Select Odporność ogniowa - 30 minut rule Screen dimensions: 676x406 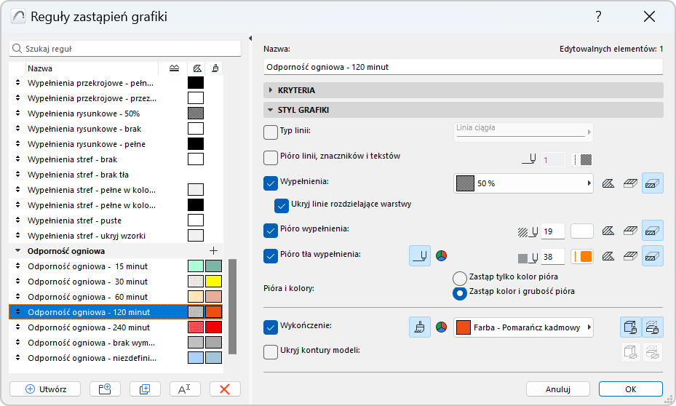click(116, 282)
